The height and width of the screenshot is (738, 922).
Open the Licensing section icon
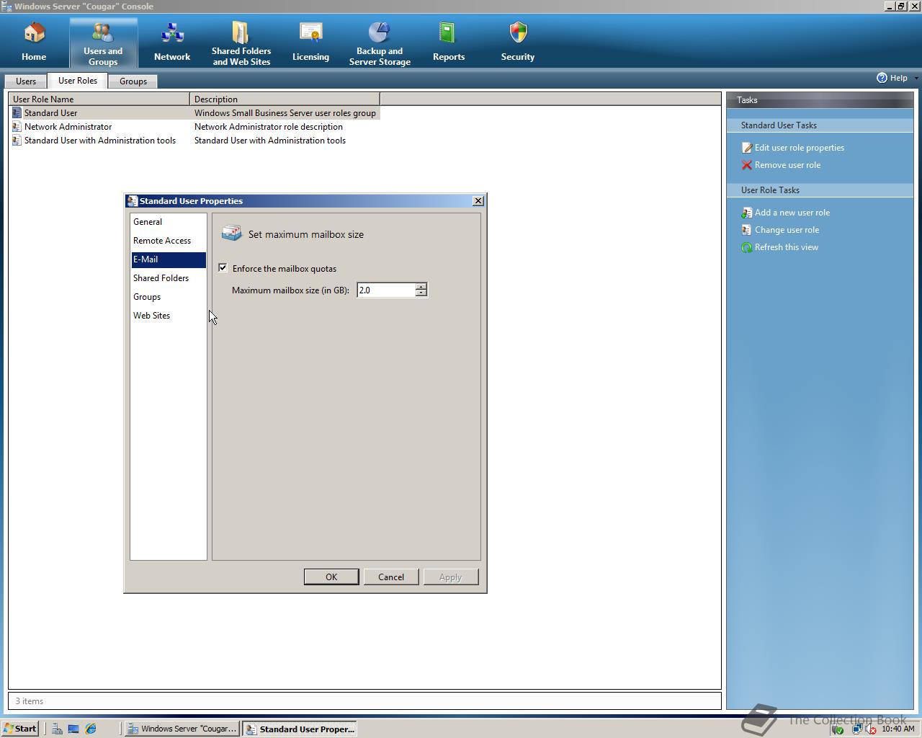(x=310, y=33)
